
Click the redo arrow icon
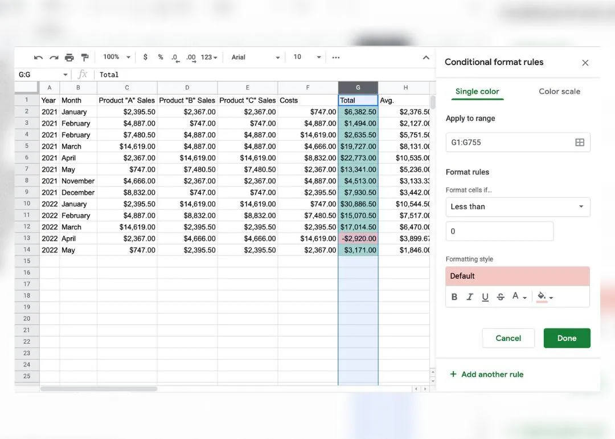coord(54,58)
